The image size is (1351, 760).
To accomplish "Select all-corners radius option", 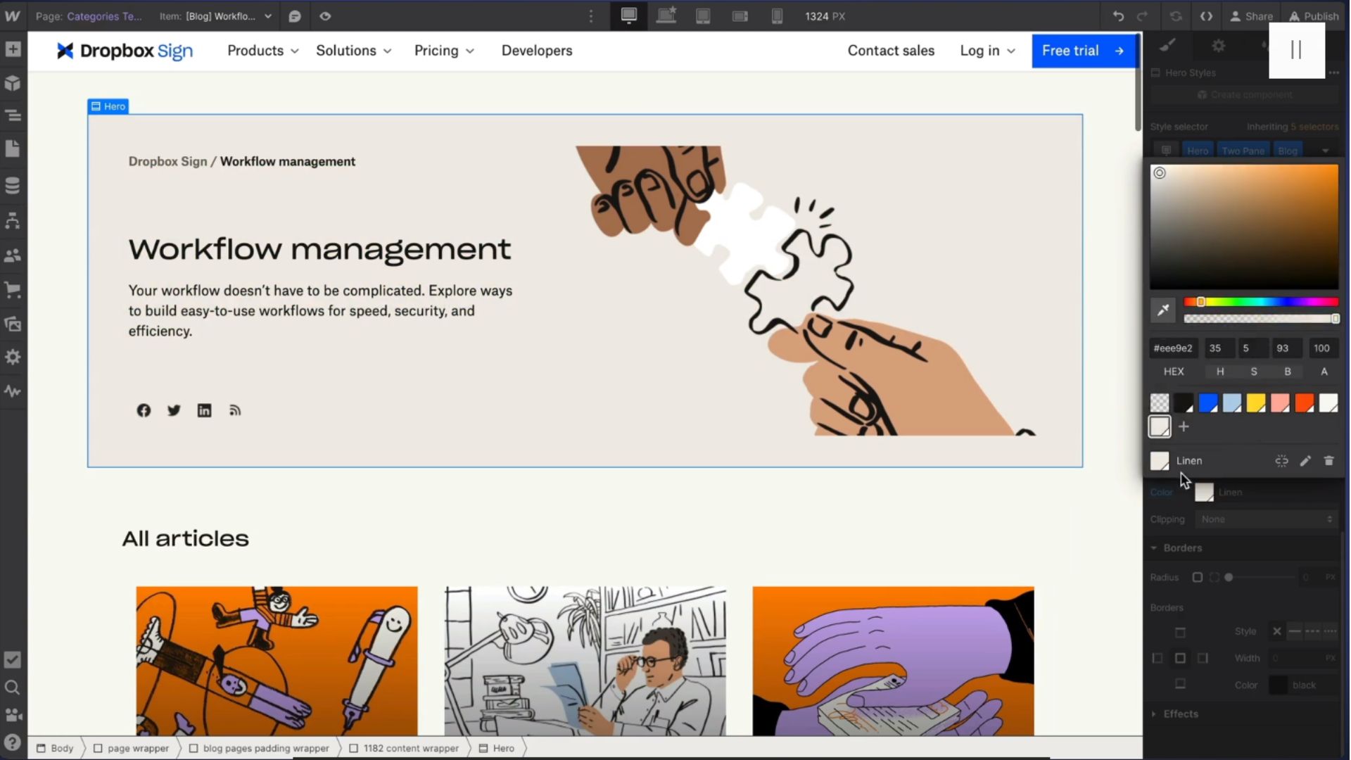I will (1197, 577).
